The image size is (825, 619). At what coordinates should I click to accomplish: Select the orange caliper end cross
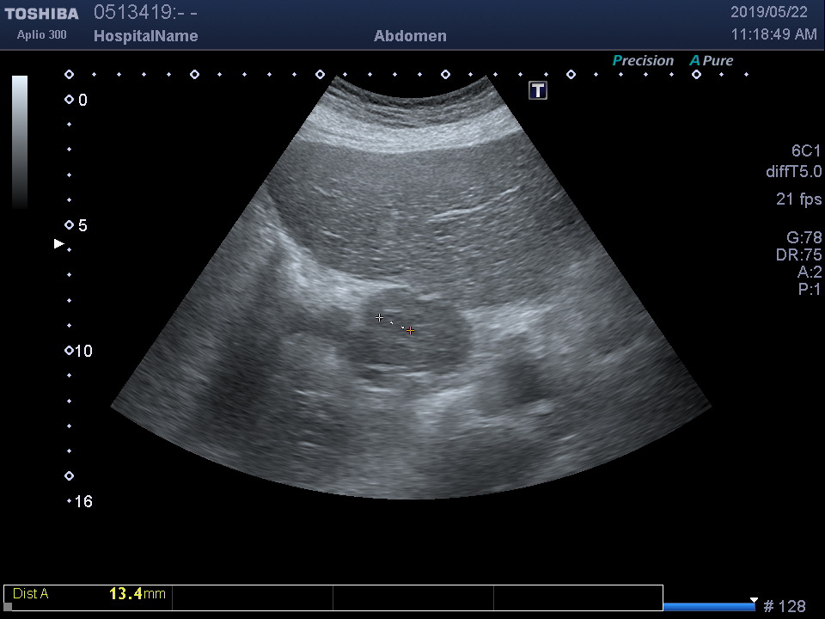click(x=411, y=330)
